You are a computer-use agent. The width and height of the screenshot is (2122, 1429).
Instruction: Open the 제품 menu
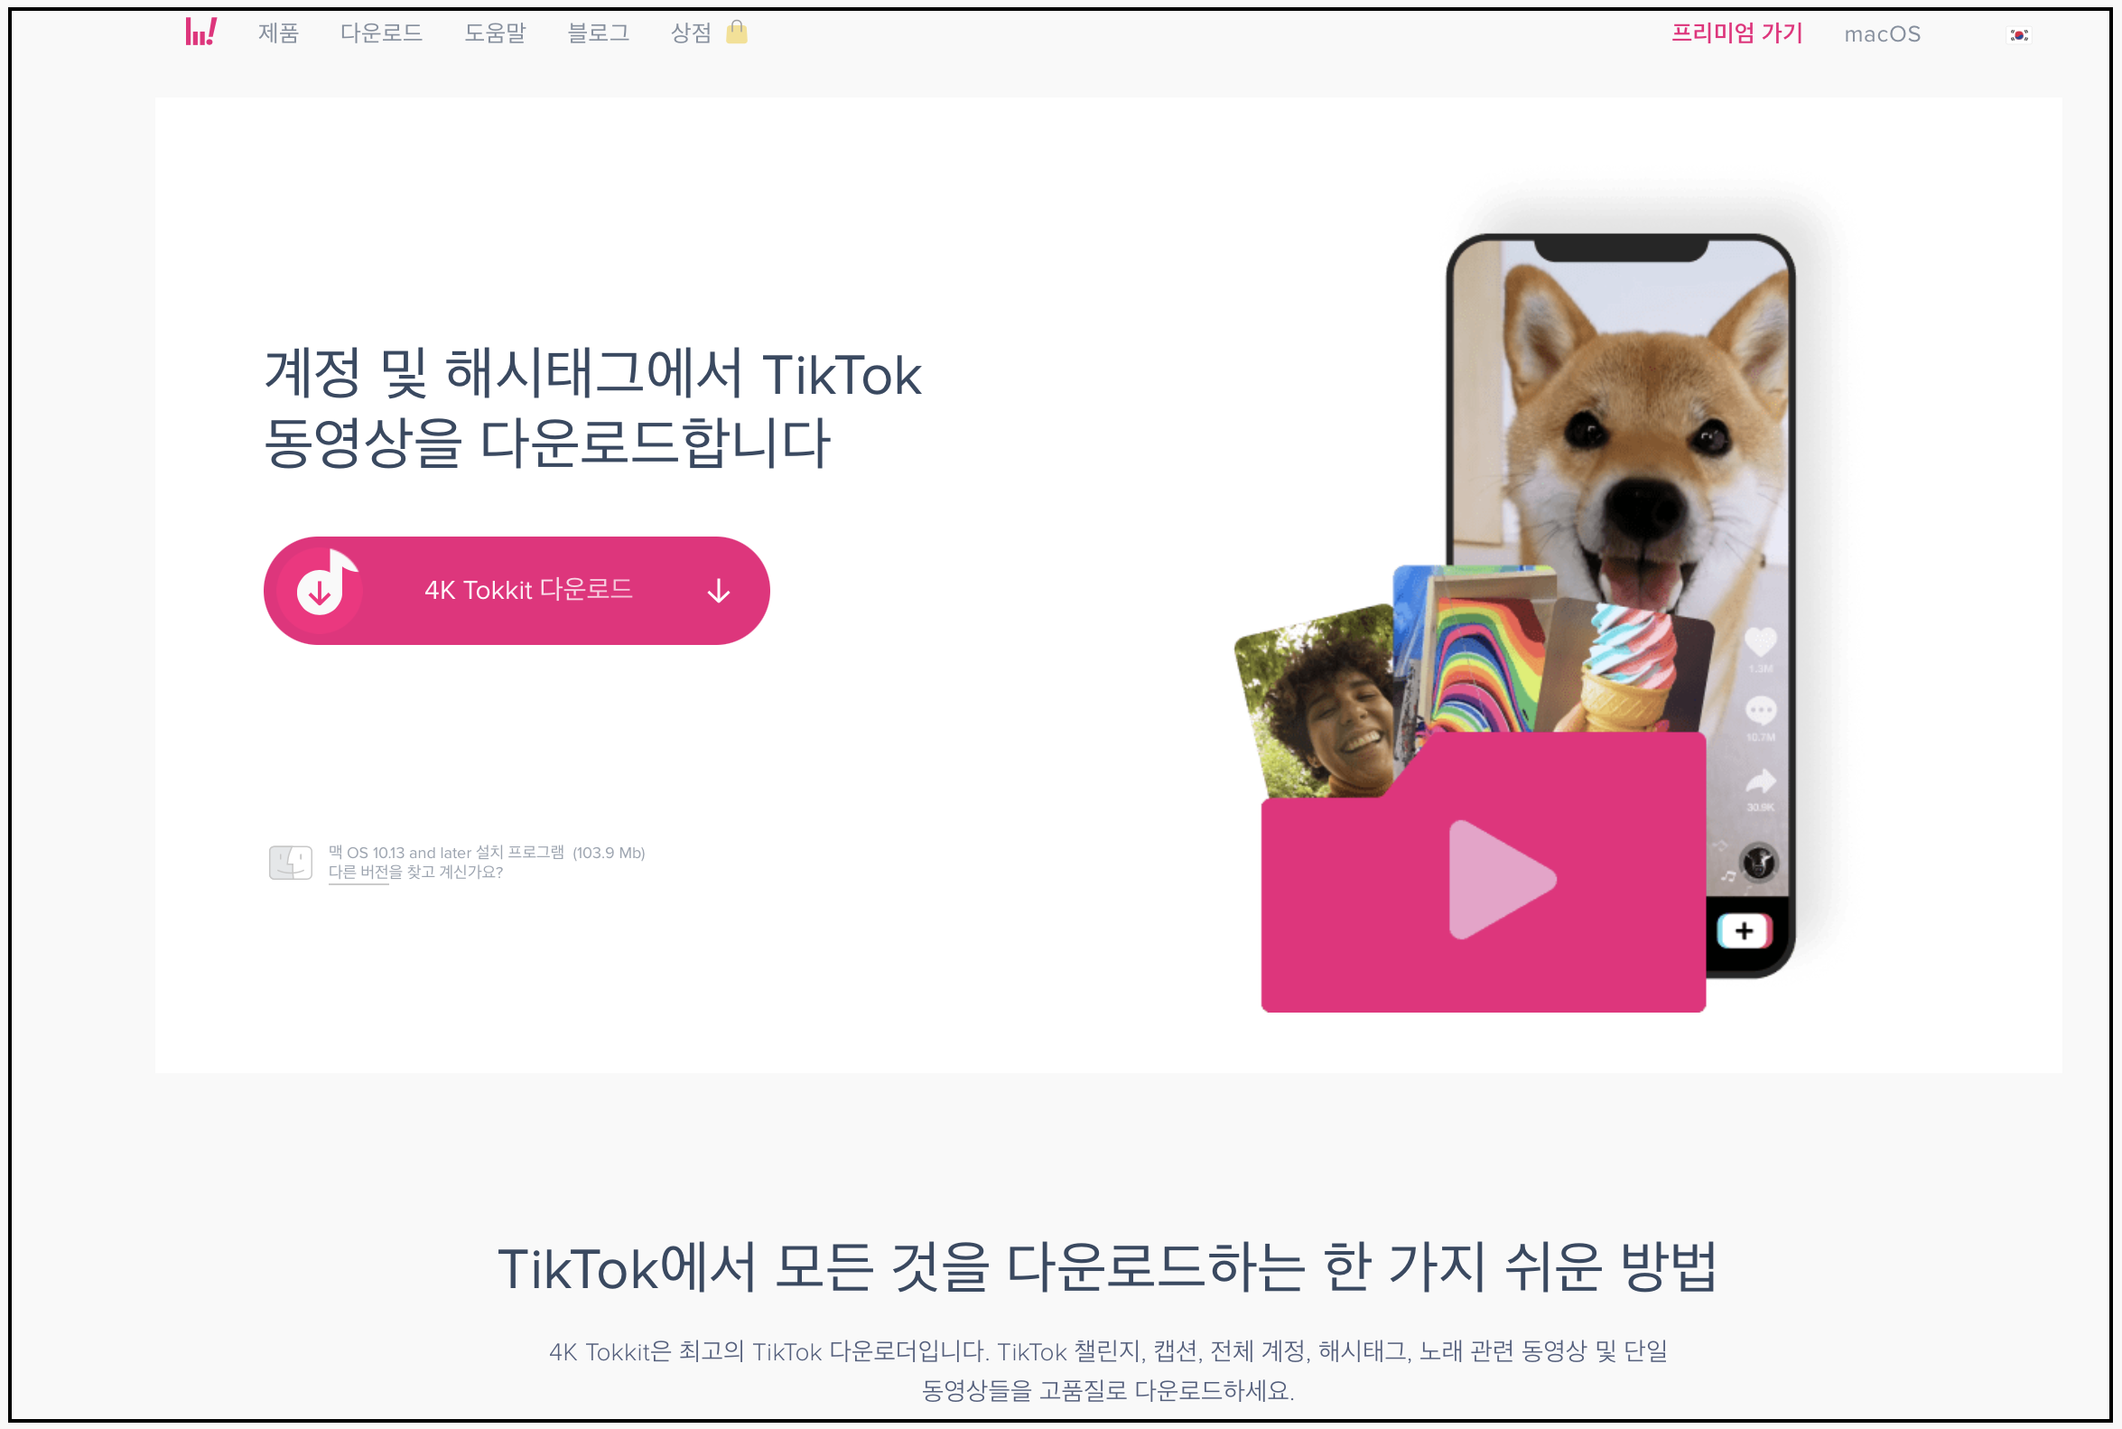click(x=278, y=33)
